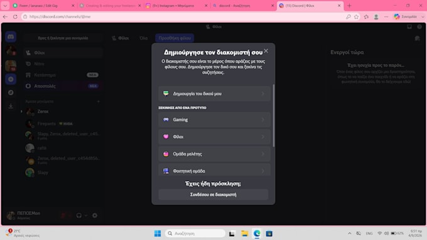Click the search conversation field
427x240 pixels.
63,38
